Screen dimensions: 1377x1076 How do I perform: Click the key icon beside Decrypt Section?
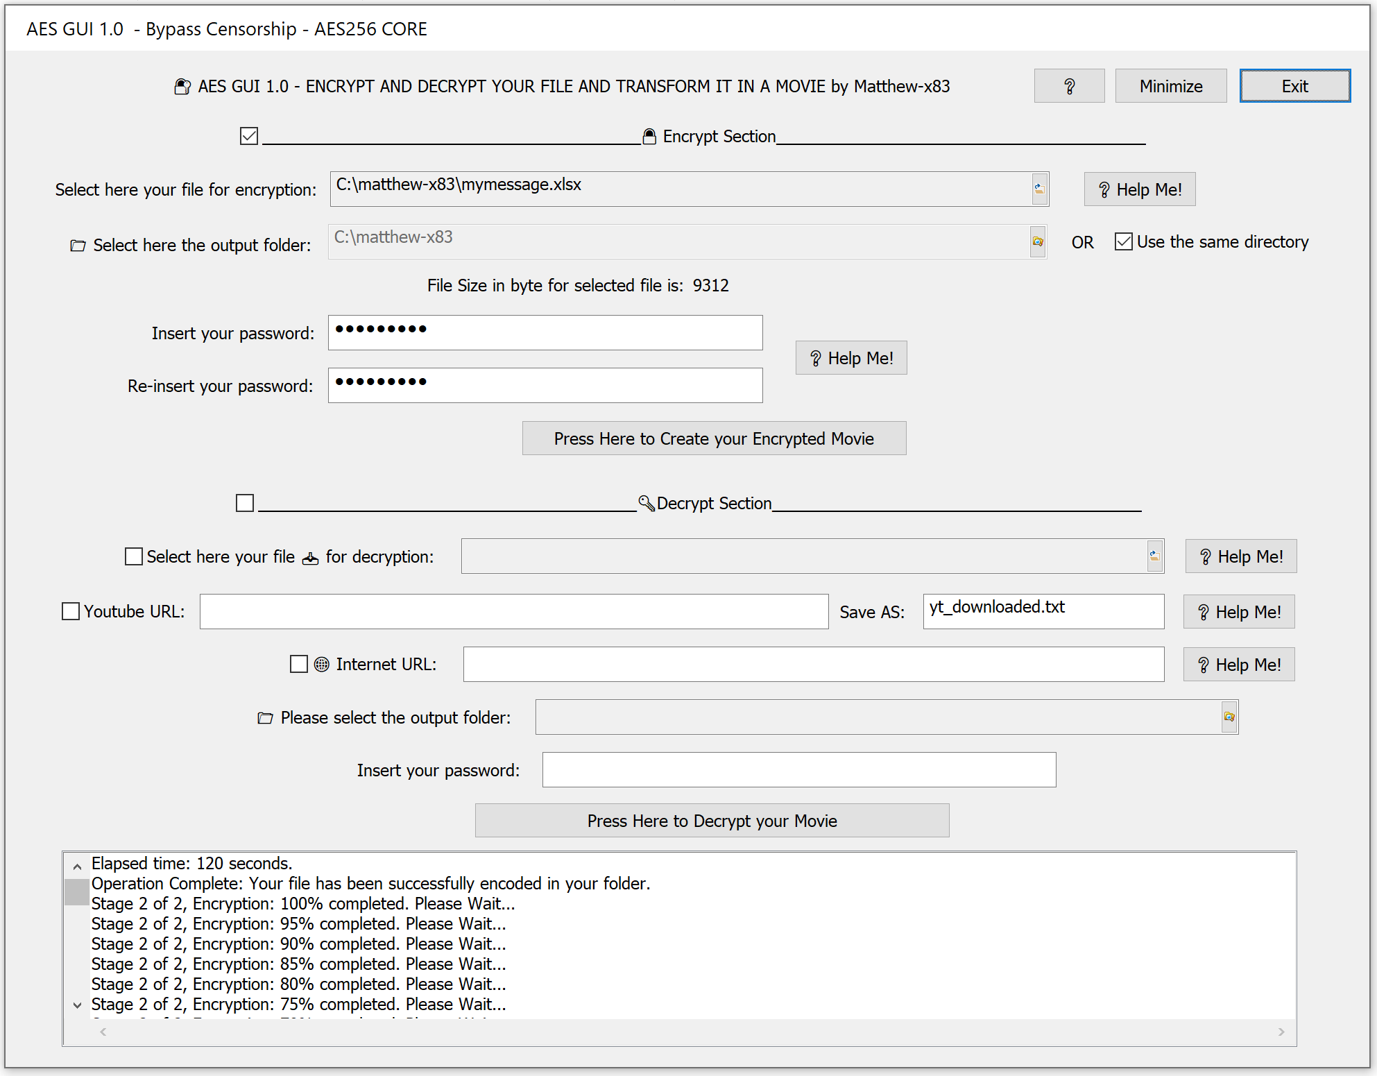(x=647, y=503)
